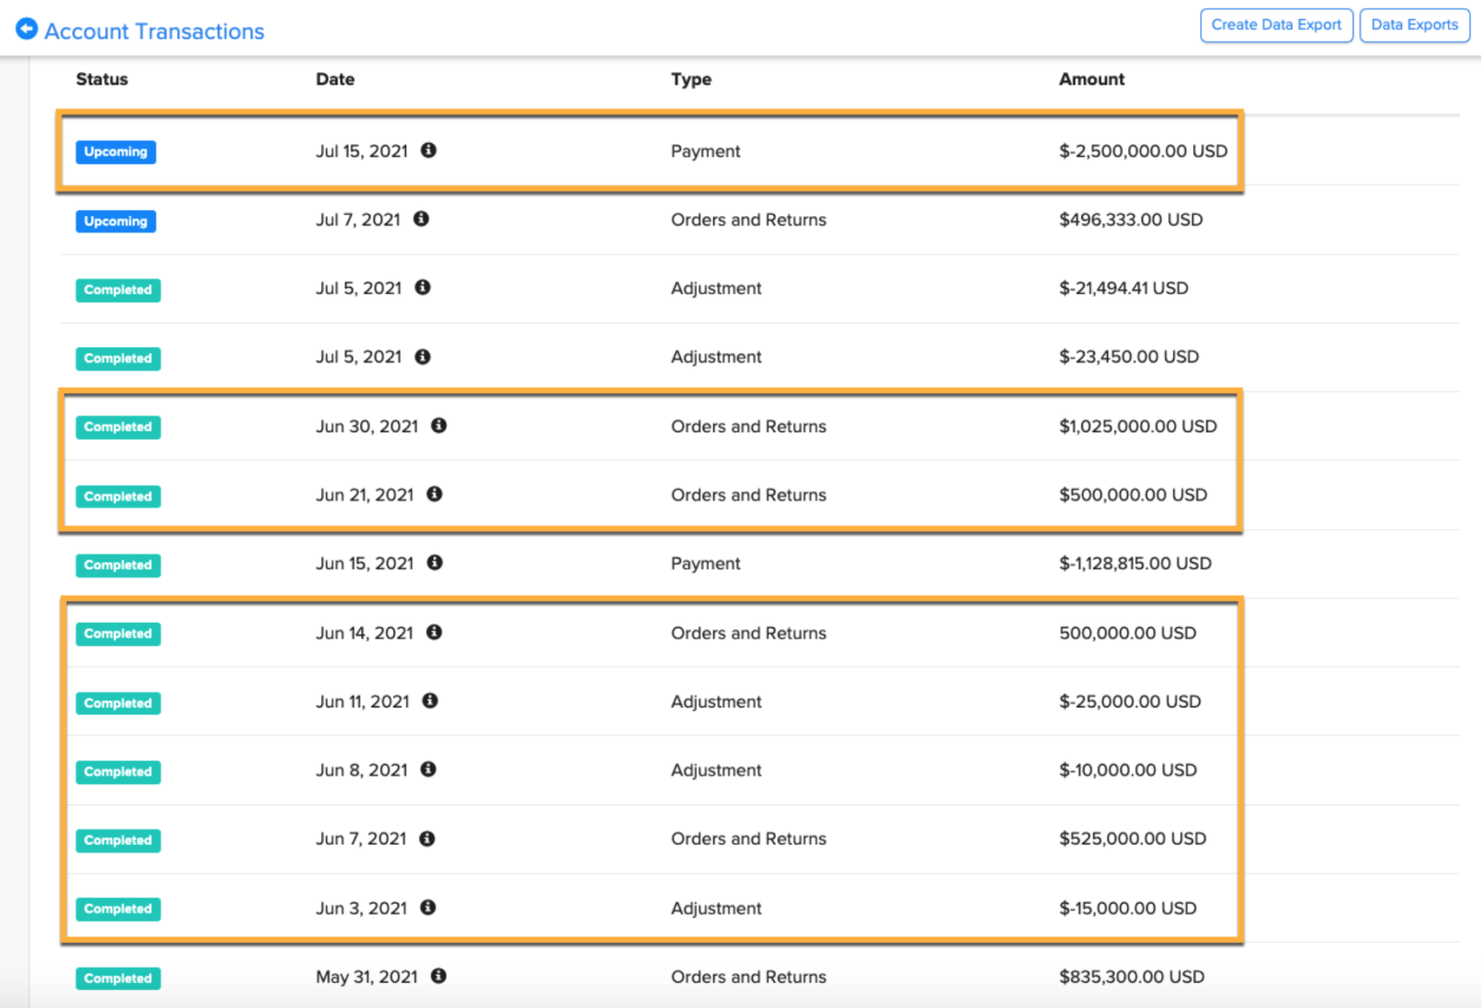This screenshot has width=1482, height=1008.
Task: Click Adjustment type in Jun 3 row
Action: (716, 908)
